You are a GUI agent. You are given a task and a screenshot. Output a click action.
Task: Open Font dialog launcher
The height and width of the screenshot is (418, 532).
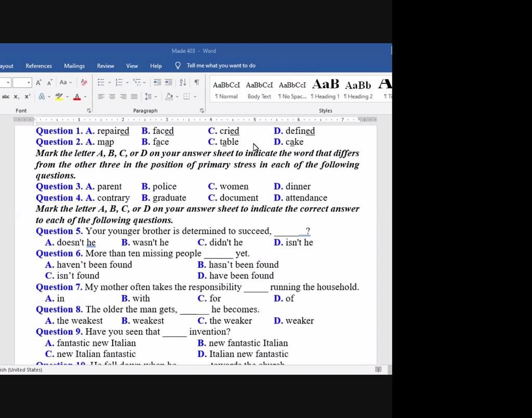[x=89, y=111]
